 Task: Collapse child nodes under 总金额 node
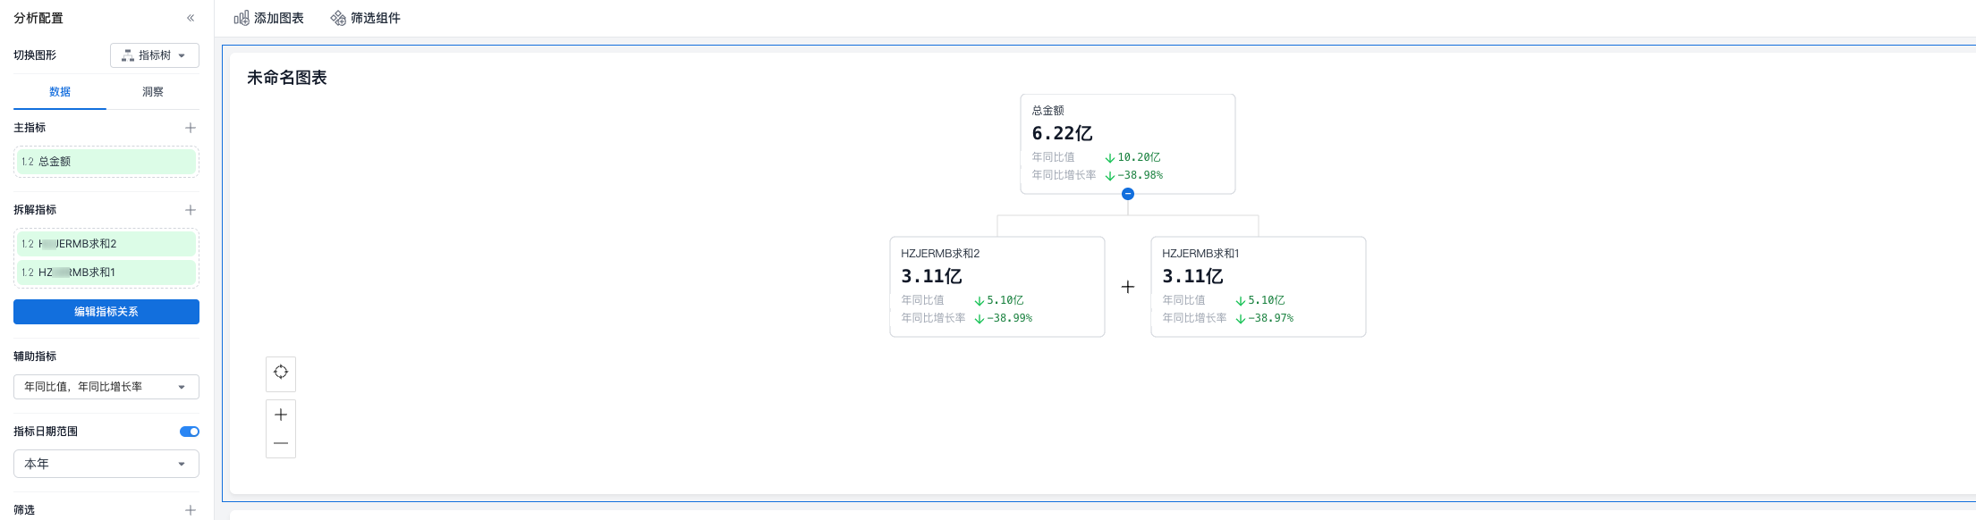click(1128, 194)
